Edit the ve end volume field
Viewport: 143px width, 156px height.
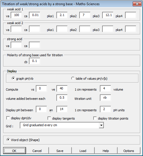tap(62, 88)
